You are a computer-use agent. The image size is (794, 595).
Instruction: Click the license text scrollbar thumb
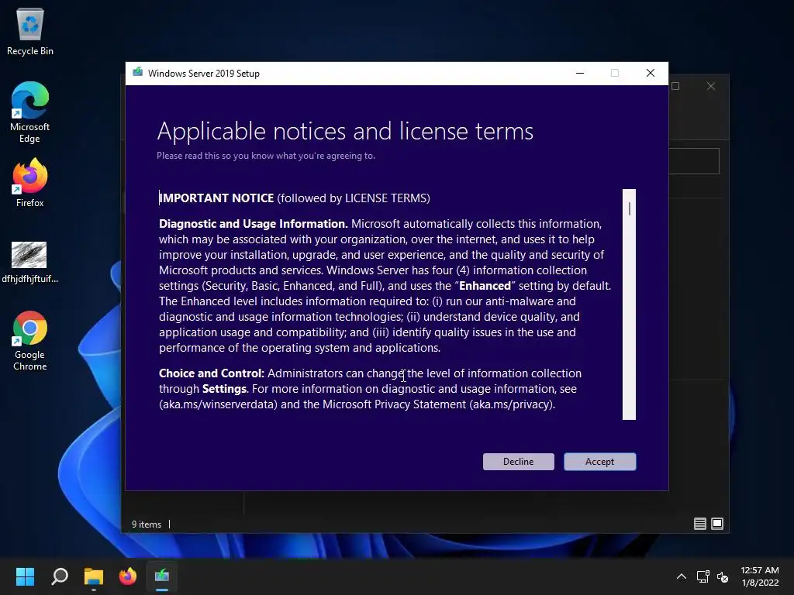(x=630, y=208)
